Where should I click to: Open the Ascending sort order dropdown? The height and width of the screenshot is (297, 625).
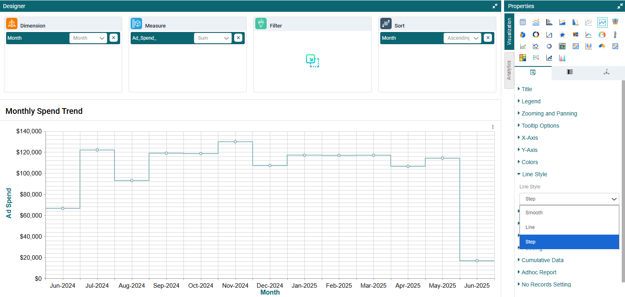462,38
